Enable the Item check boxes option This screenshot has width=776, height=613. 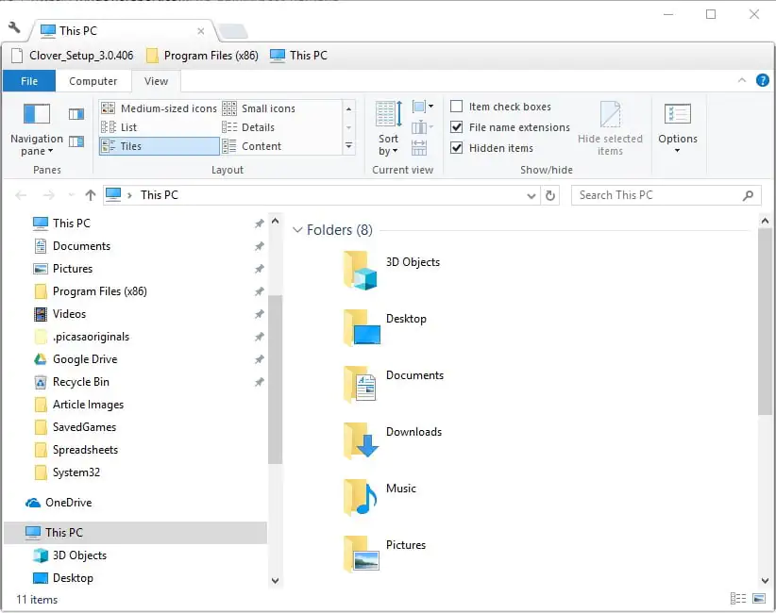(457, 107)
